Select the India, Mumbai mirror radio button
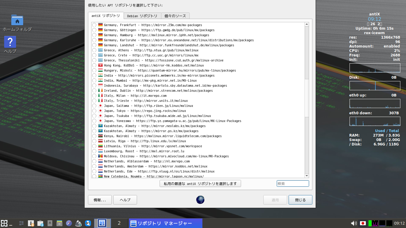 pos(94,80)
